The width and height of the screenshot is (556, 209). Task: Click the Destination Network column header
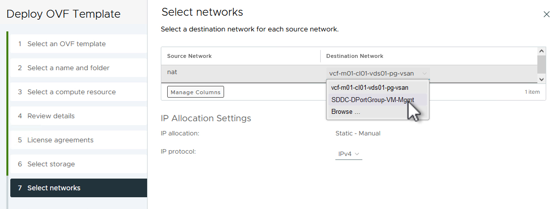click(x=354, y=56)
